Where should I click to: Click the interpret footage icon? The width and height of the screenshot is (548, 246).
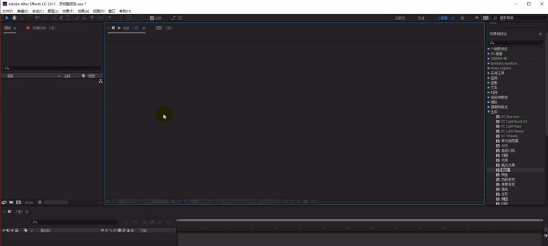(4, 202)
